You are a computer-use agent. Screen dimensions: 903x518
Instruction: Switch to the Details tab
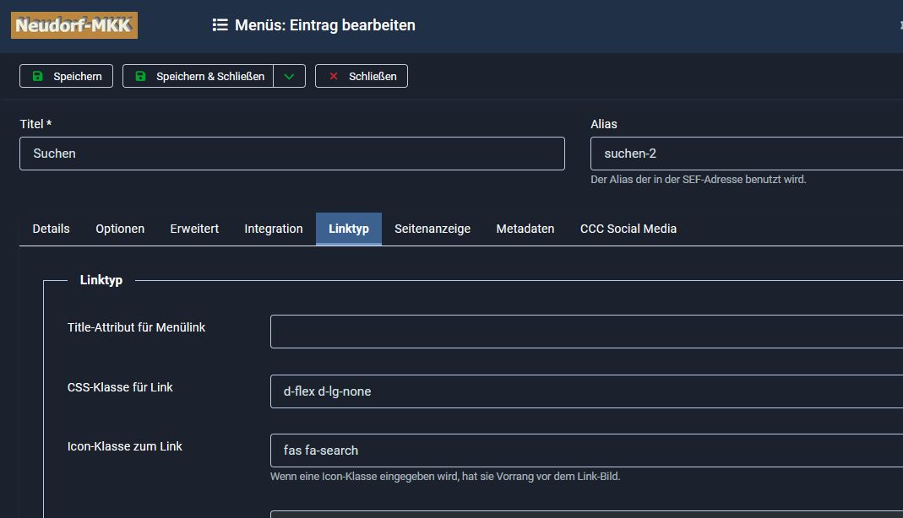pos(51,229)
